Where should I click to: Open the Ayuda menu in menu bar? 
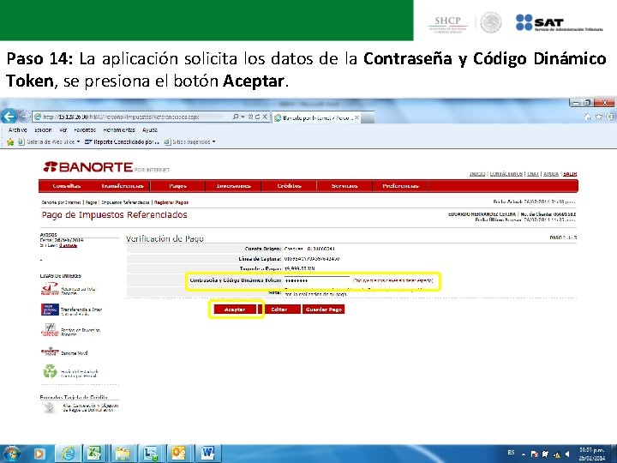pyautogui.click(x=150, y=129)
